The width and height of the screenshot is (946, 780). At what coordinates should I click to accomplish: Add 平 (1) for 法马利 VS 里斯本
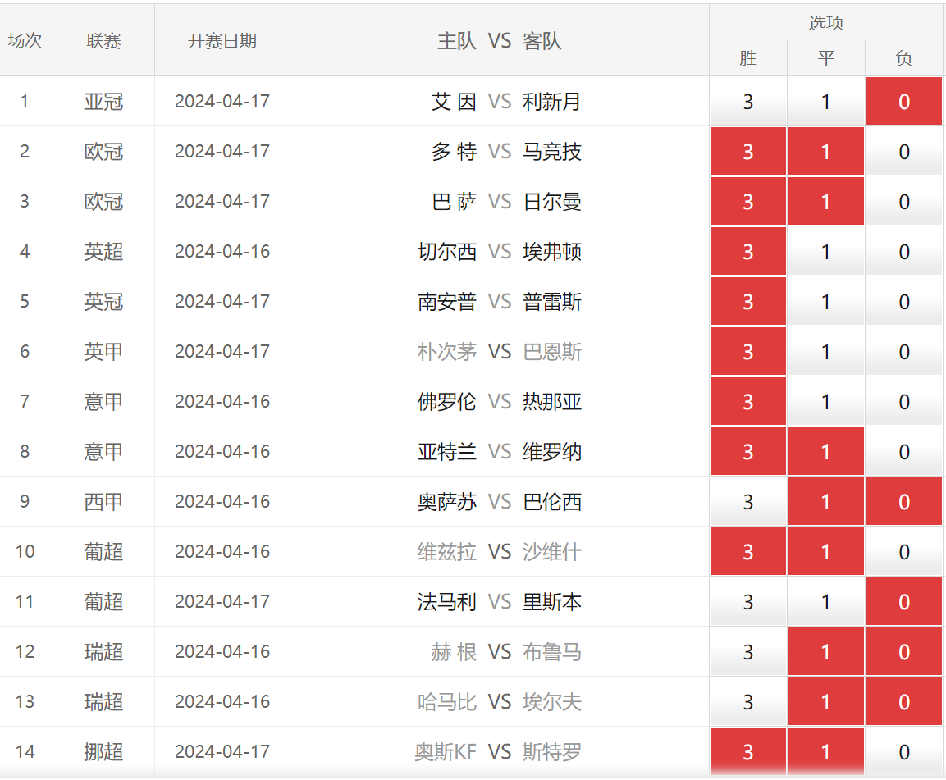pos(826,602)
